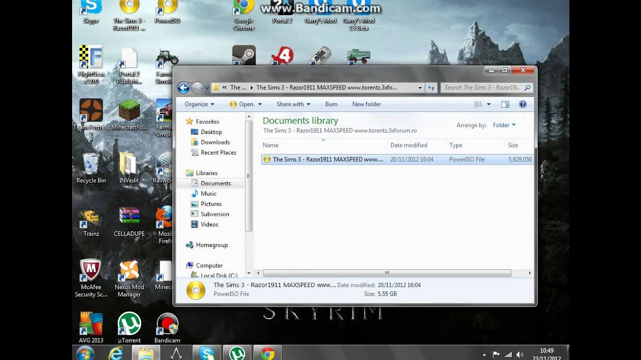Click the Burn toolbar button
The width and height of the screenshot is (641, 360).
point(332,104)
